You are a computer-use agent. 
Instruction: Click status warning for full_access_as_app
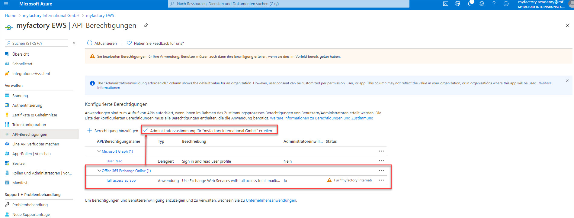click(x=351, y=180)
